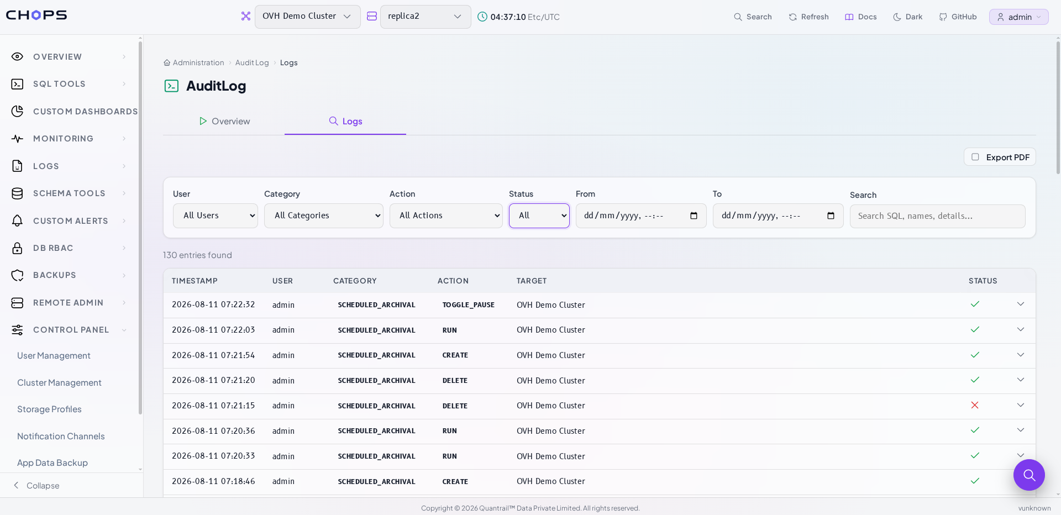
Task: Open the Overview eye icon in sidebar
Action: pyautogui.click(x=18, y=56)
